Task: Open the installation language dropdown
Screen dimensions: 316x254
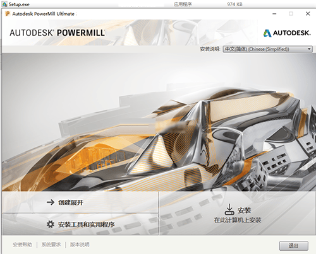Action: point(267,49)
